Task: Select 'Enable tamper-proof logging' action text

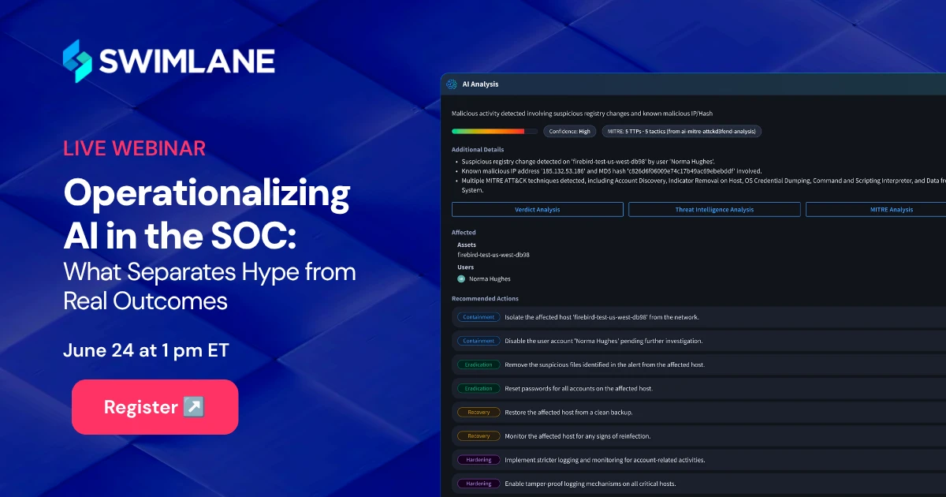Action: (x=590, y=483)
